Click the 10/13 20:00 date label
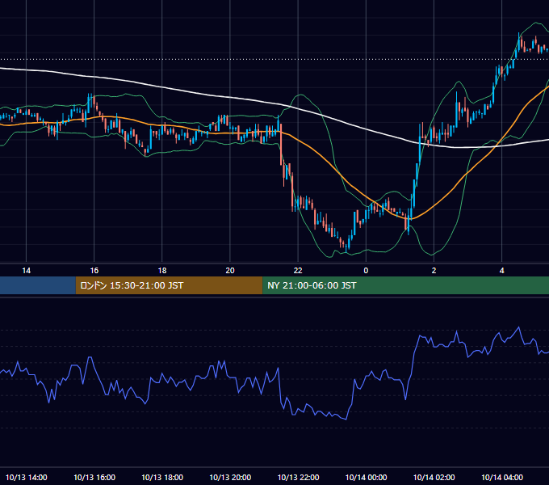This screenshot has width=549, height=485. [230, 477]
